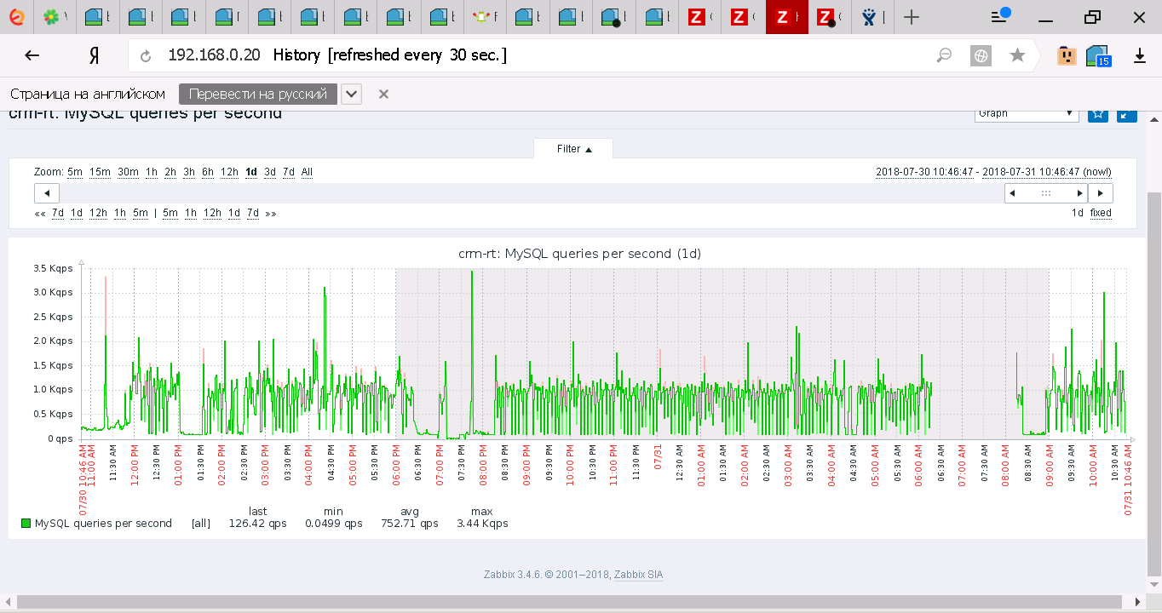Click the «« shift-back arrows
The image size is (1162, 613).
click(x=39, y=214)
